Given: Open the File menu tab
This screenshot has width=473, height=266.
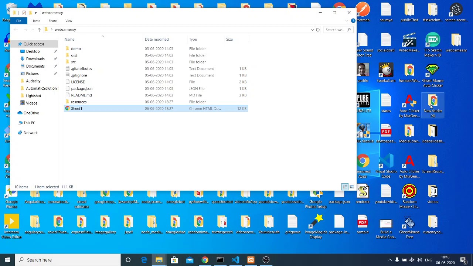Looking at the screenshot, I should pyautogui.click(x=18, y=21).
